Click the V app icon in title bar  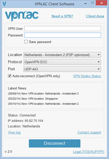coord(5,4)
